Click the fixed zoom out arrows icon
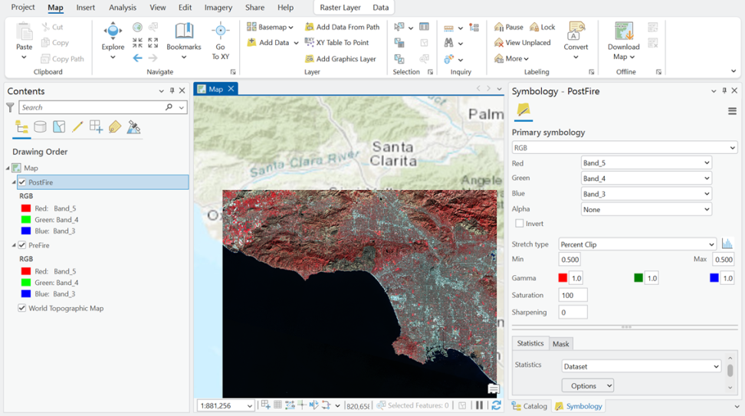Image resolution: width=745 pixels, height=416 pixels. point(153,43)
